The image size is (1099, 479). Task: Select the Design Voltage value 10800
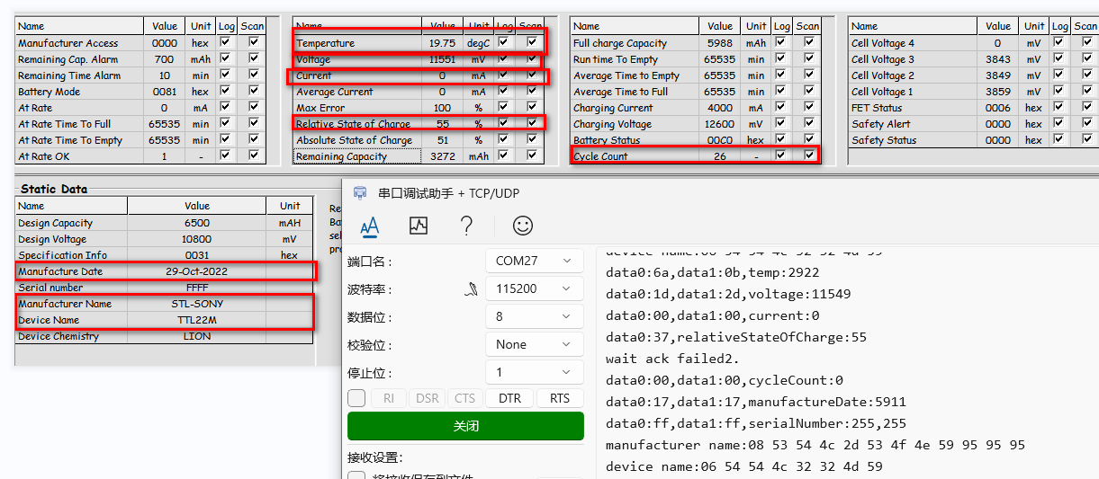point(197,239)
